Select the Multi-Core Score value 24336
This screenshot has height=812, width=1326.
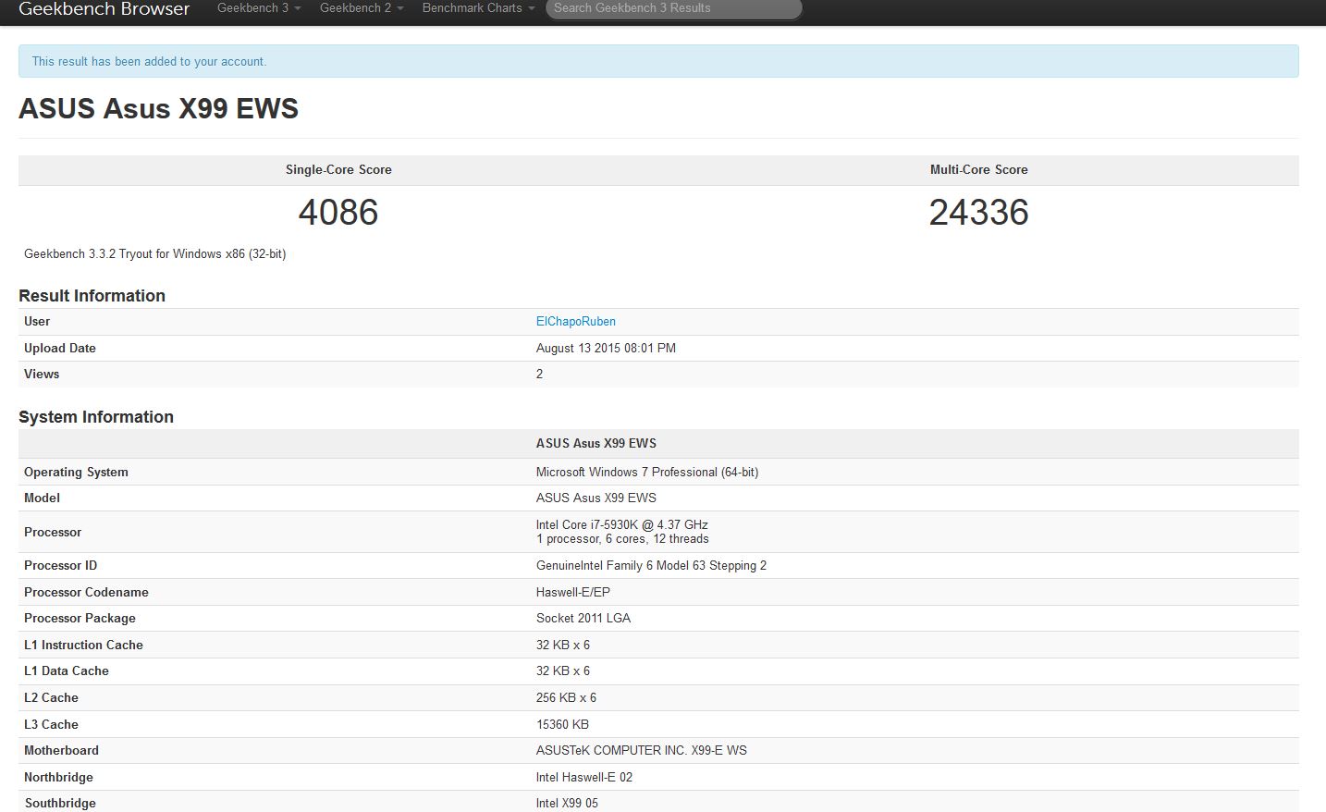click(979, 212)
